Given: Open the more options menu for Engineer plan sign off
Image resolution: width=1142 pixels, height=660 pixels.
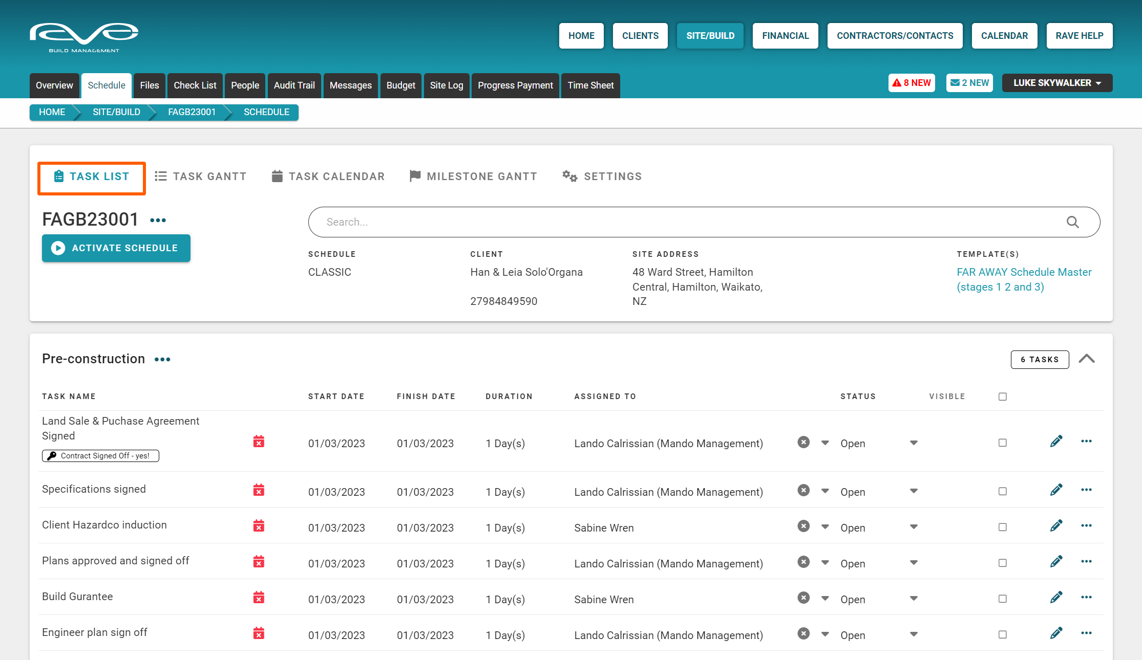Looking at the screenshot, I should (1086, 633).
